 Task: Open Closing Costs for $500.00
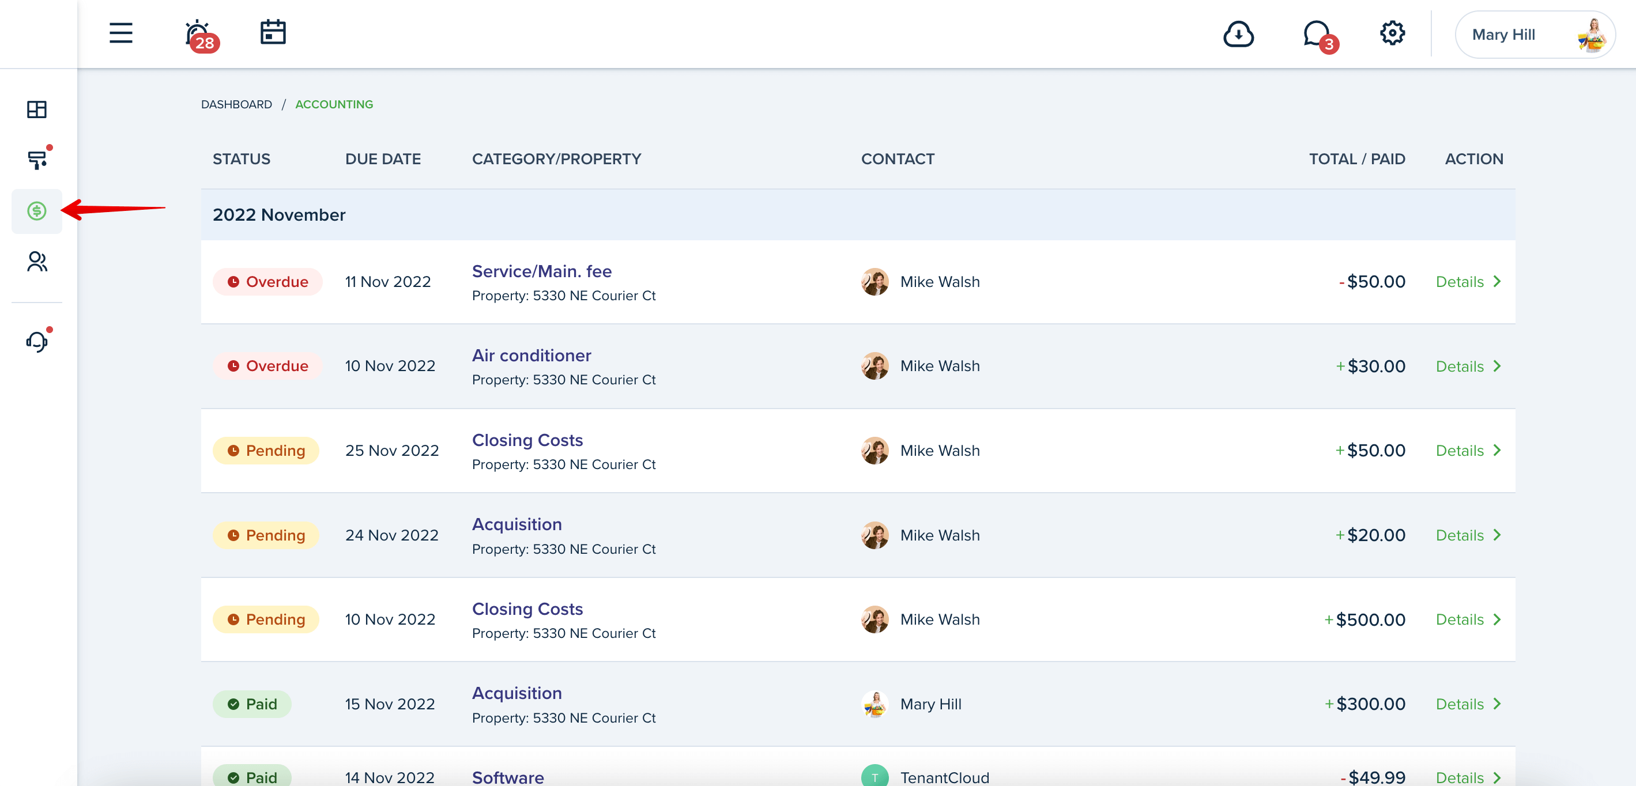(x=527, y=609)
